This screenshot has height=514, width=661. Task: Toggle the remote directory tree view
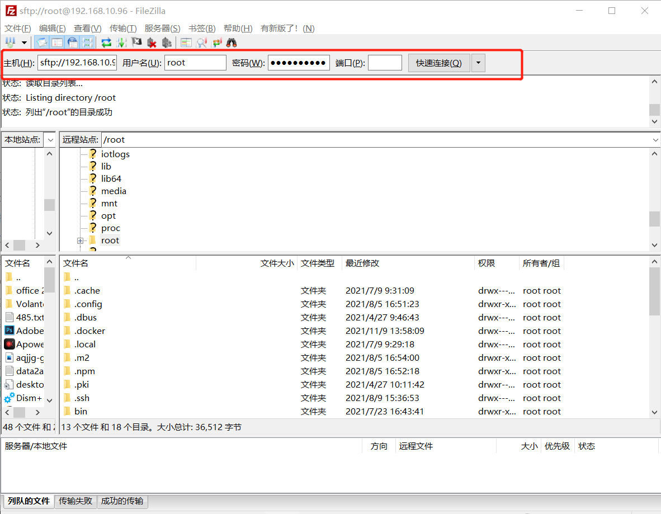pyautogui.click(x=72, y=43)
